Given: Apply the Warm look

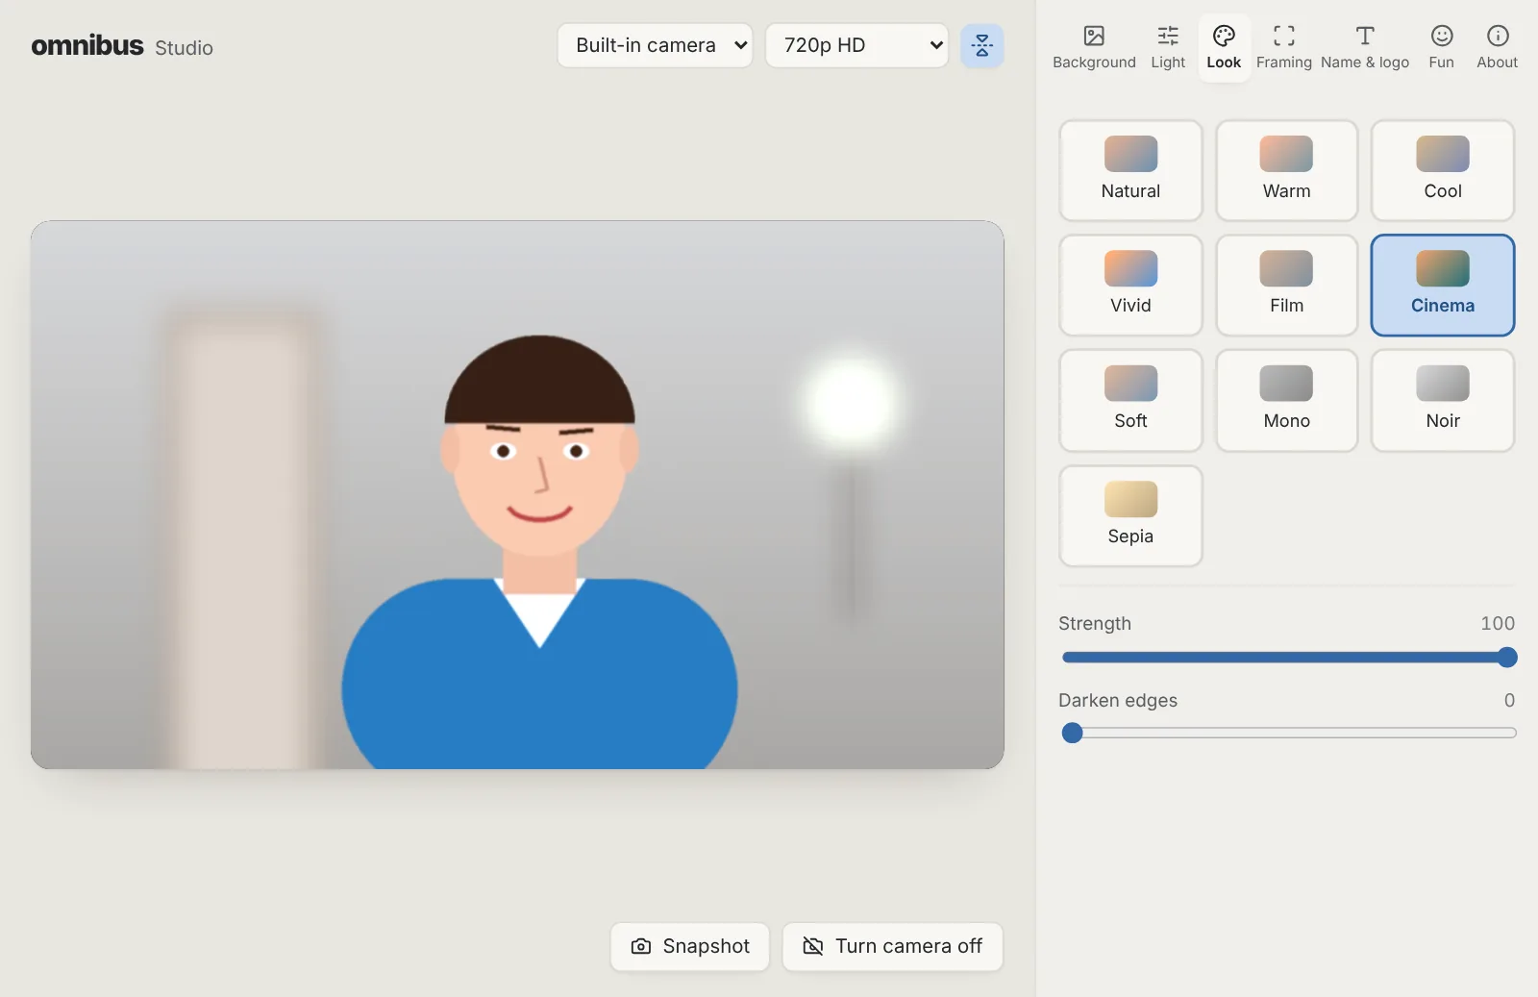Looking at the screenshot, I should click(x=1286, y=170).
